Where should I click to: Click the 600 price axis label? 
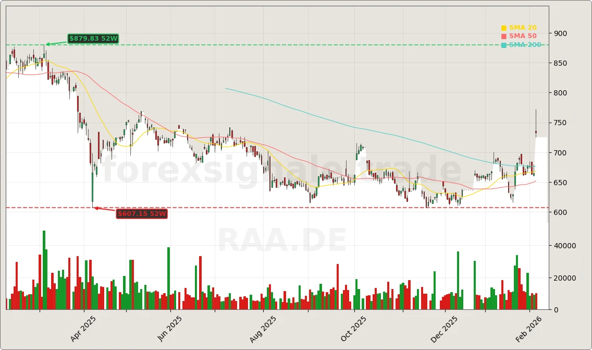coord(561,212)
